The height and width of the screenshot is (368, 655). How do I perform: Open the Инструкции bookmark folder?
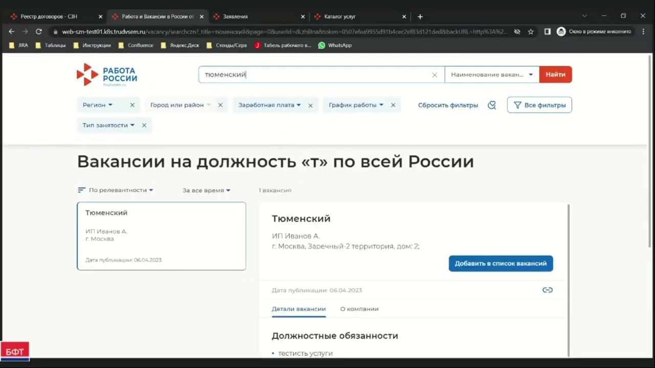click(92, 45)
